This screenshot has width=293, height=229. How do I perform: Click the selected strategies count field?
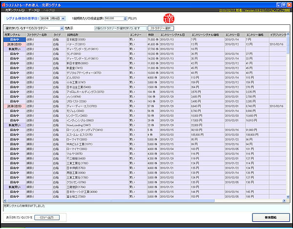click(x=120, y=28)
